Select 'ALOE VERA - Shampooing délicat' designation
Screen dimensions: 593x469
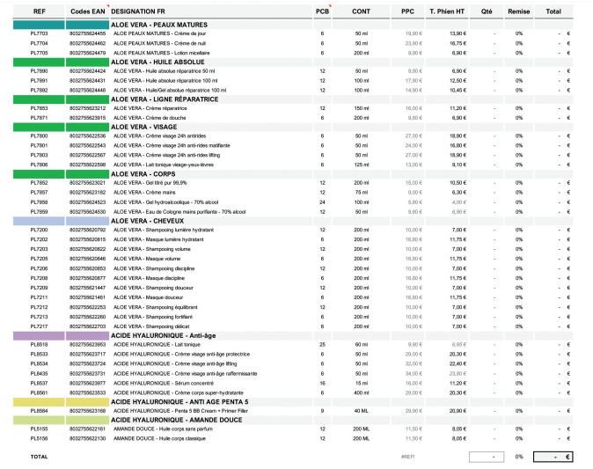[x=151, y=326]
